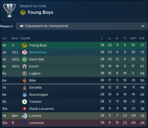Viewport: 148px width, 128px height.
Task: Open the Young Boys title holder name
Action: [40, 12]
